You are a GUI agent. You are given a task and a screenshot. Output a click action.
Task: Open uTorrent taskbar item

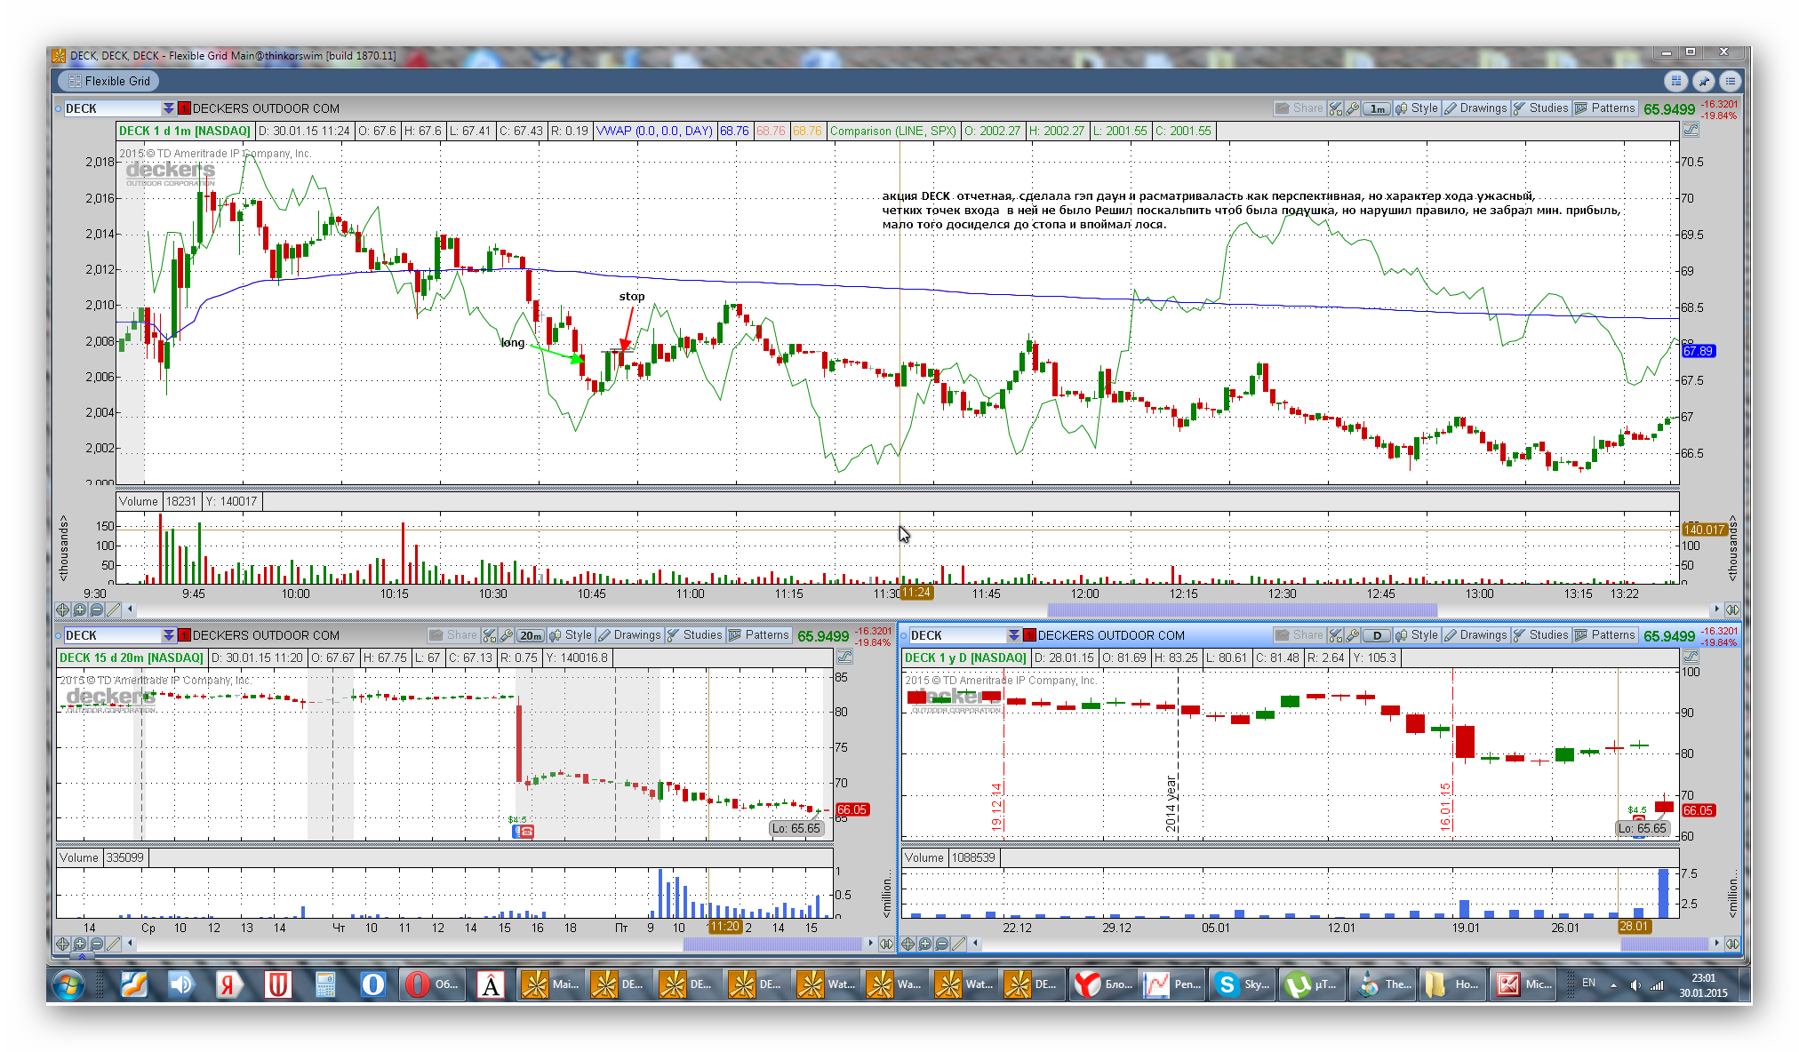(x=1312, y=984)
